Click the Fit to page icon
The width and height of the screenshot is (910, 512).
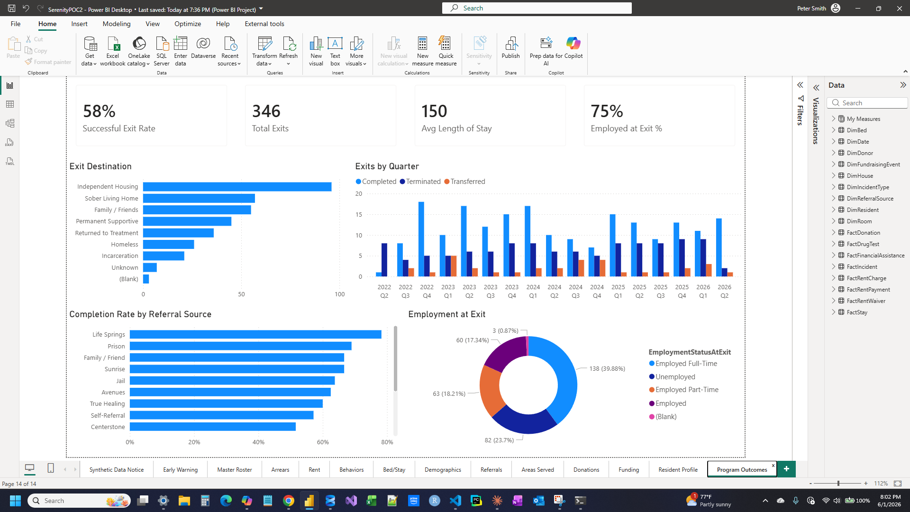(898, 484)
